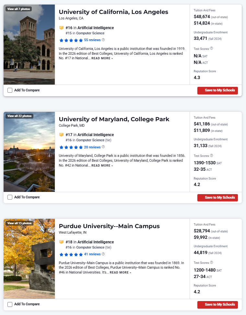This screenshot has height=315, width=246.
Task: Expand Purdue description with READ MORE
Action: [x=120, y=273]
